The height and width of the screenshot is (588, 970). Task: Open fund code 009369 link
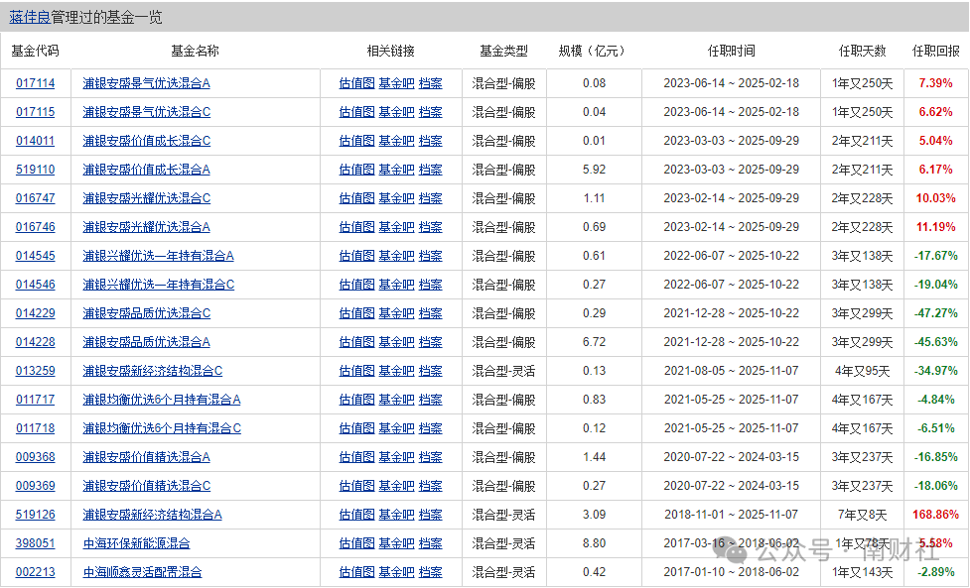36,486
